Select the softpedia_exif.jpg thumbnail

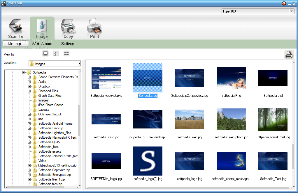click(x=190, y=119)
